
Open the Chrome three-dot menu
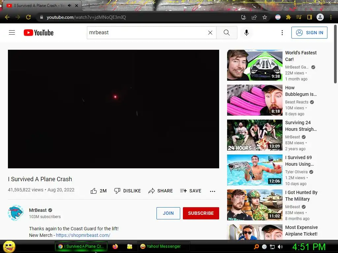coord(331,17)
